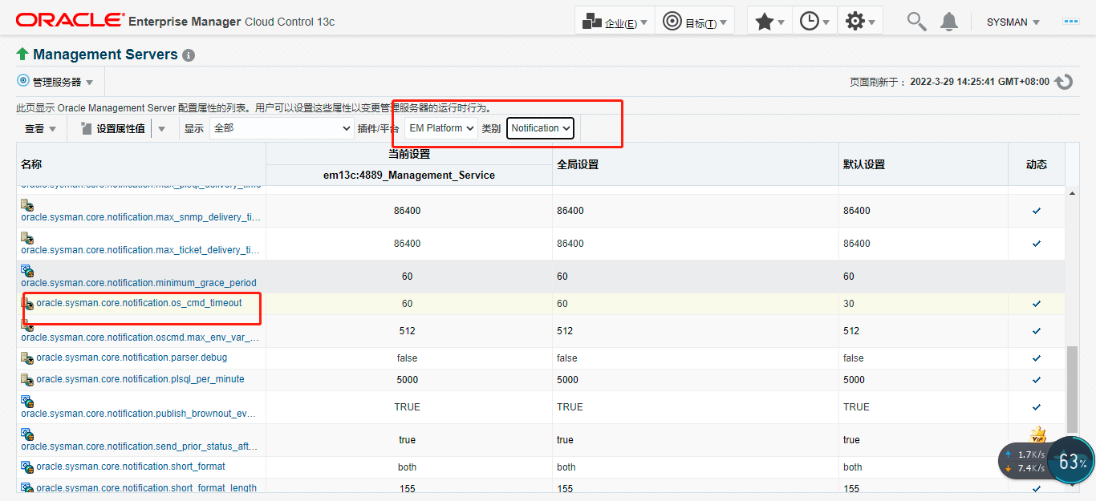Expand the arrow beside 设置属性值
The width and height of the screenshot is (1096, 501).
[161, 128]
